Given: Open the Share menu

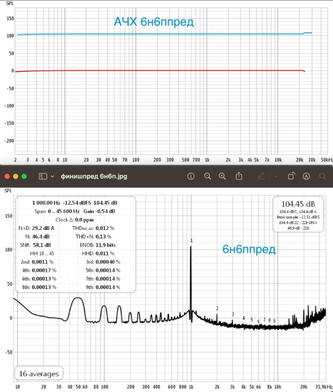Looking at the screenshot, I should [x=239, y=176].
